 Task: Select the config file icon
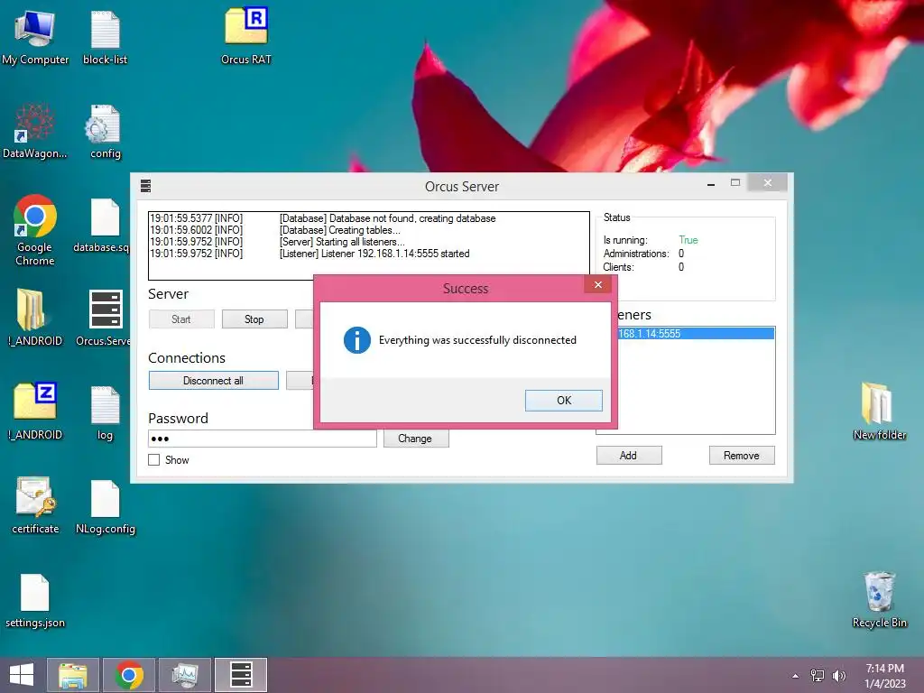(x=105, y=131)
